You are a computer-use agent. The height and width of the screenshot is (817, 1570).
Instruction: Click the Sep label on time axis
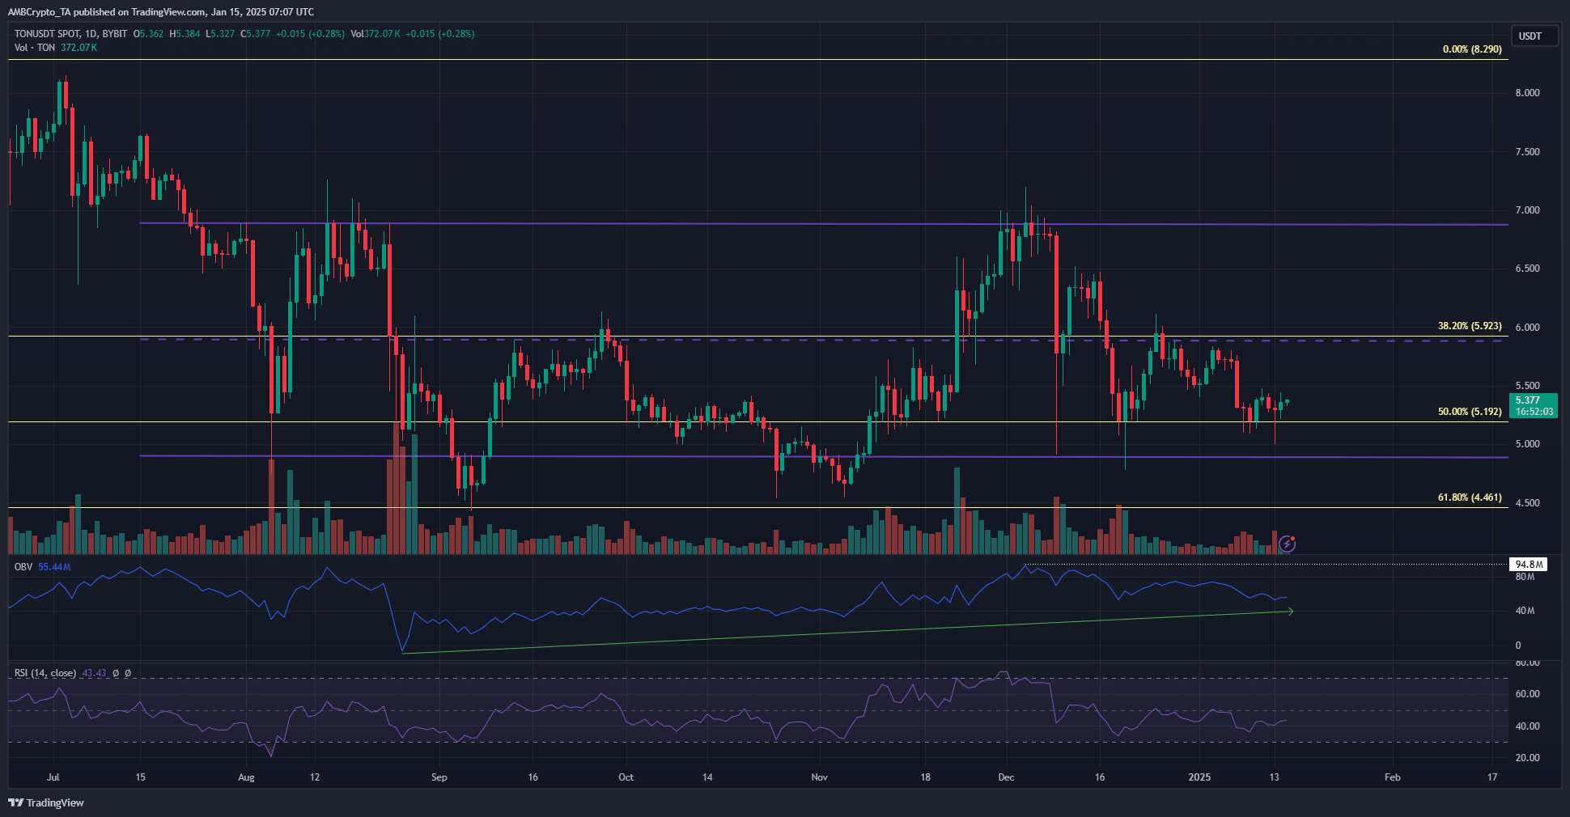[x=439, y=777]
